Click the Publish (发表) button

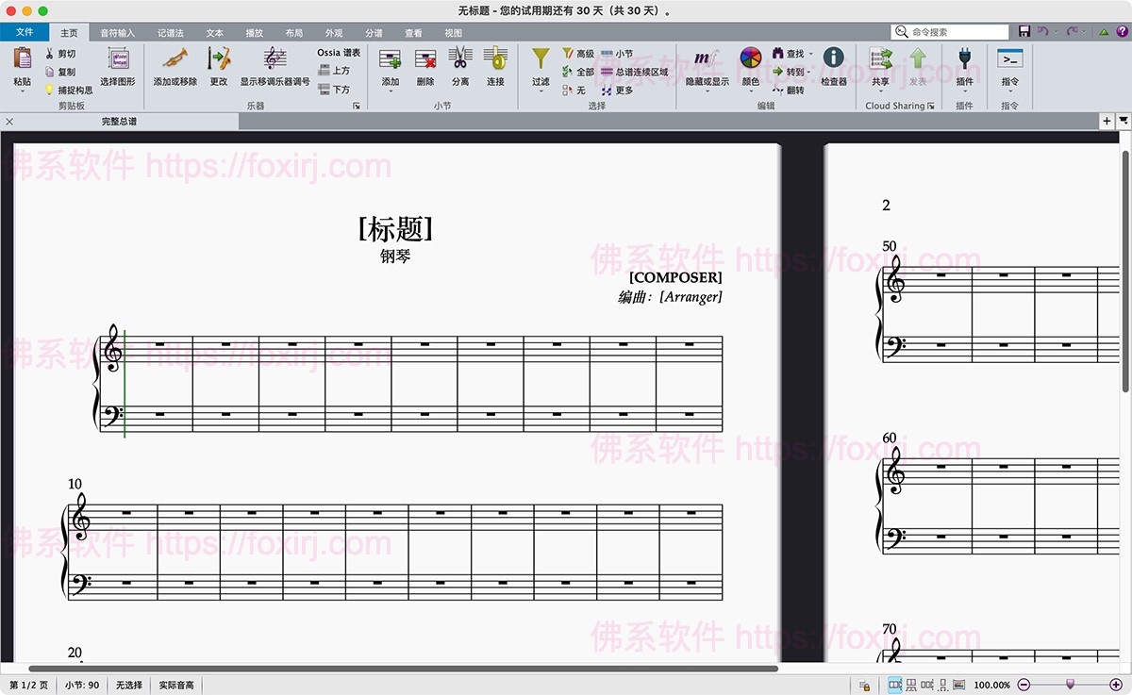pyautogui.click(x=917, y=68)
